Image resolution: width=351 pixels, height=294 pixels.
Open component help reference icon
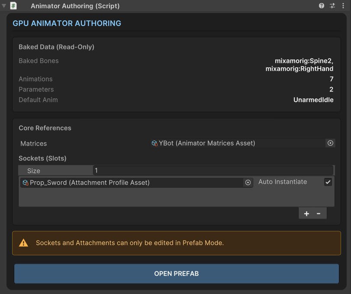322,6
